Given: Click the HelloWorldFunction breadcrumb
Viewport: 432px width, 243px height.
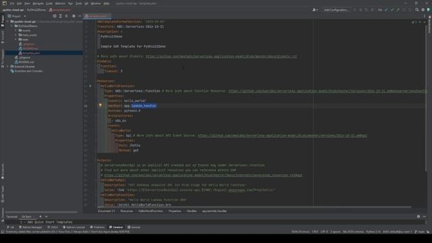Looking at the screenshot, I should [151, 211].
